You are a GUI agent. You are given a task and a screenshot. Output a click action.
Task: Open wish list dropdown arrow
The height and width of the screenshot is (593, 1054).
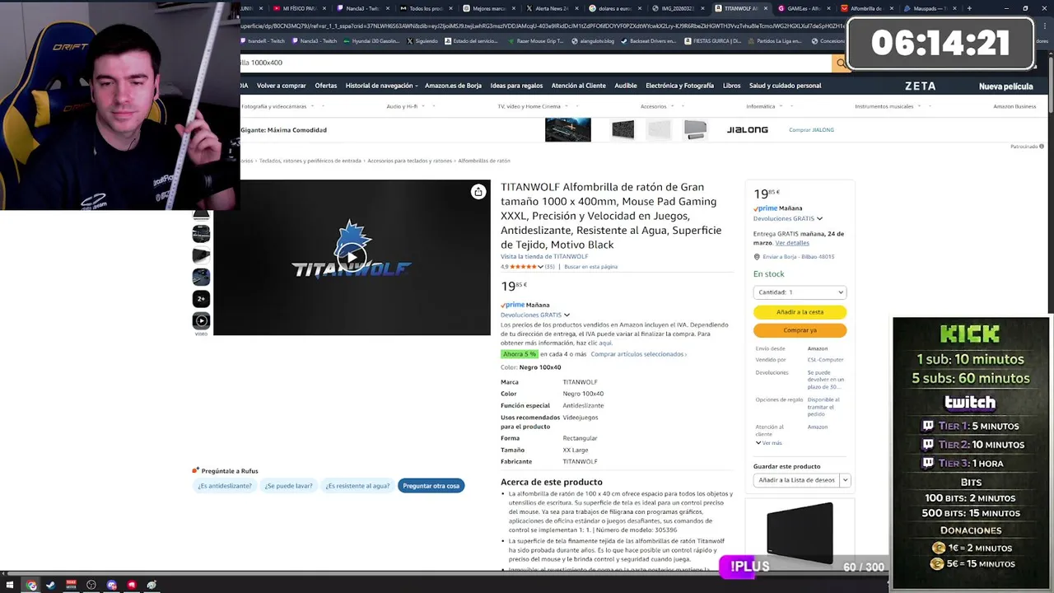click(845, 480)
